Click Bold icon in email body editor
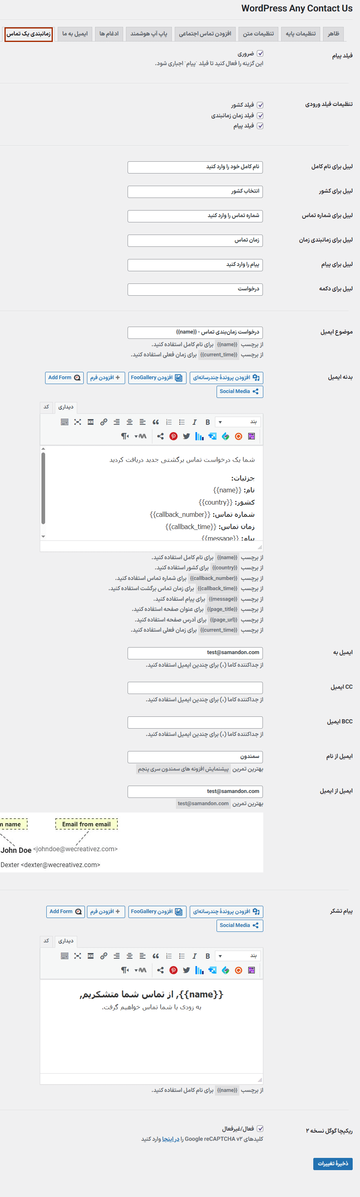This screenshot has width=360, height=1197. (208, 422)
